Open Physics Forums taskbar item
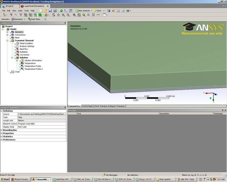Viewport: 227px width, 182px height. tap(20, 179)
